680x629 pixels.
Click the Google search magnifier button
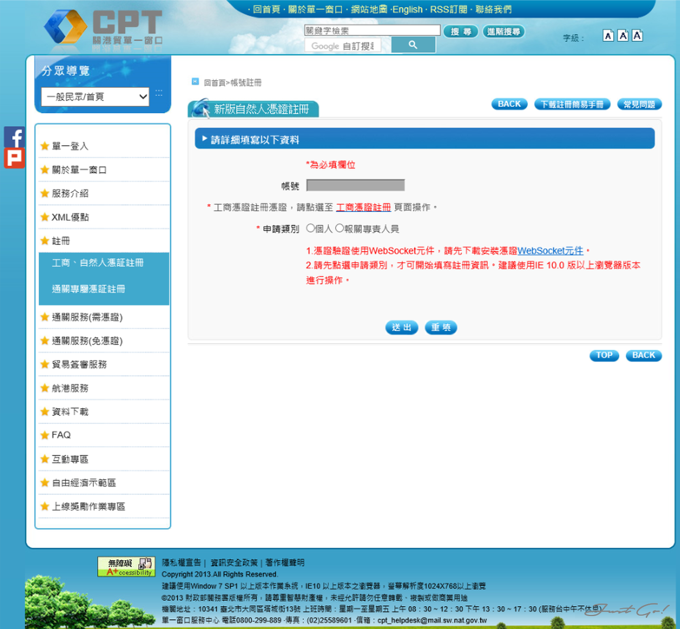(x=413, y=45)
